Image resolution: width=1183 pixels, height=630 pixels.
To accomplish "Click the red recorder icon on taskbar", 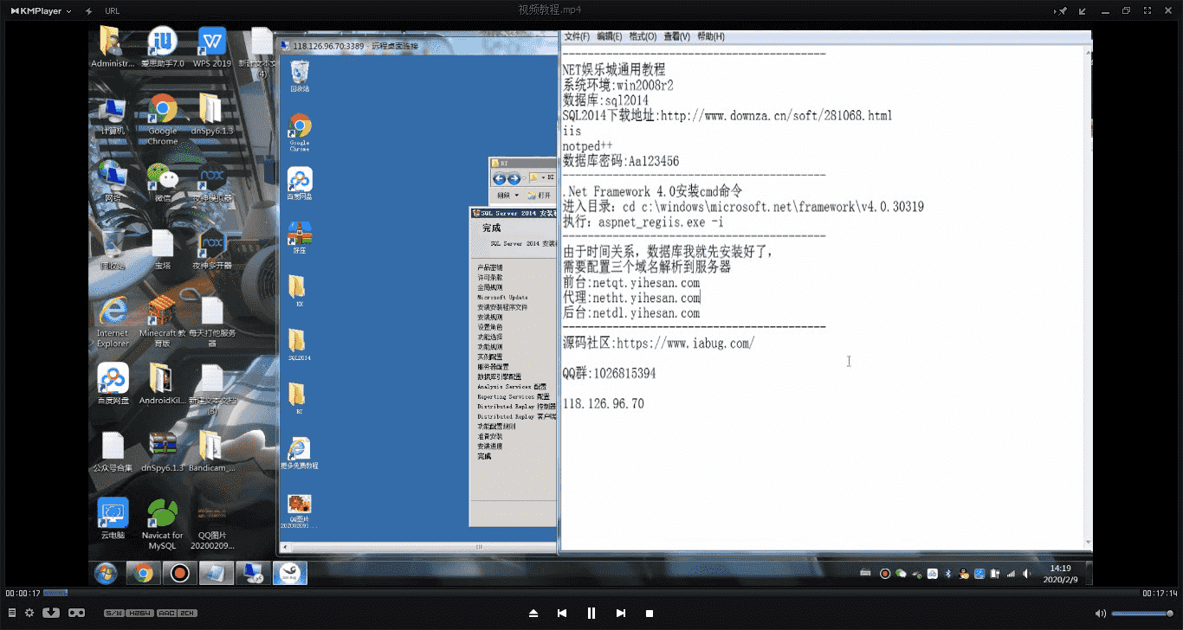I will click(179, 573).
